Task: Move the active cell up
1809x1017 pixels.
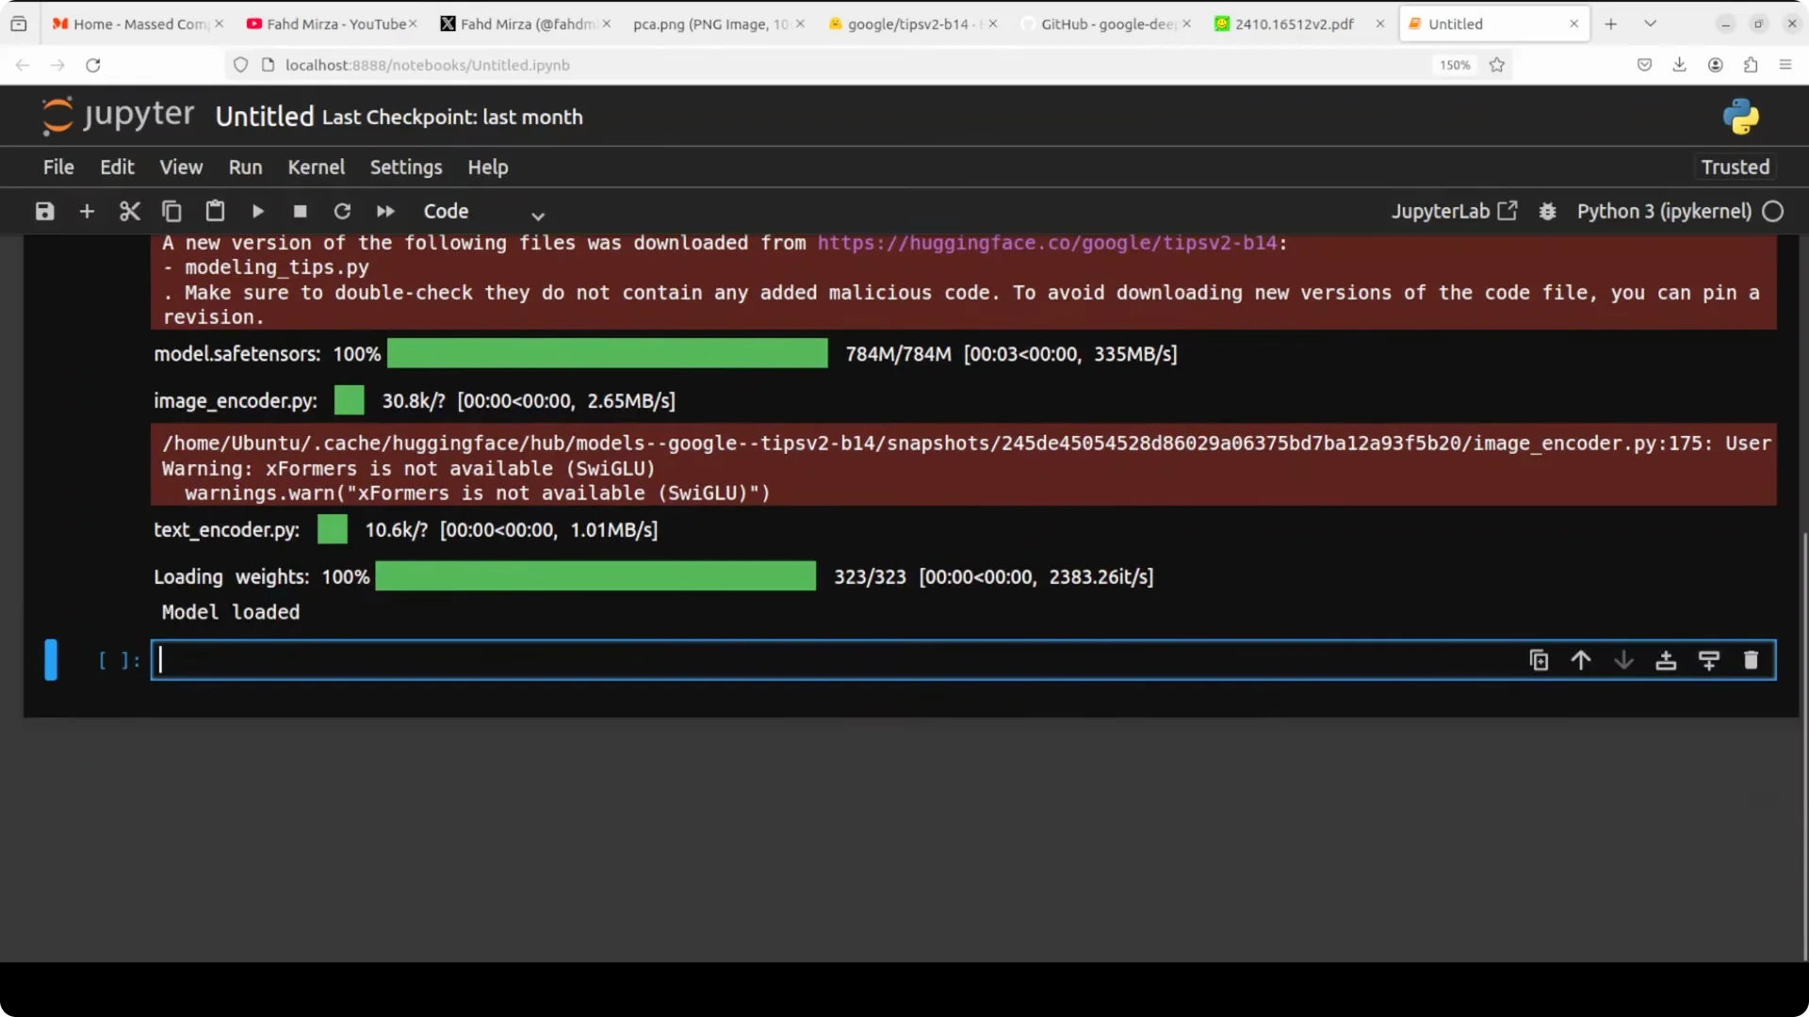Action: pyautogui.click(x=1581, y=660)
